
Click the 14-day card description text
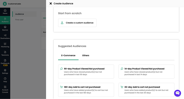pyautogui.click(x=143, y=73)
